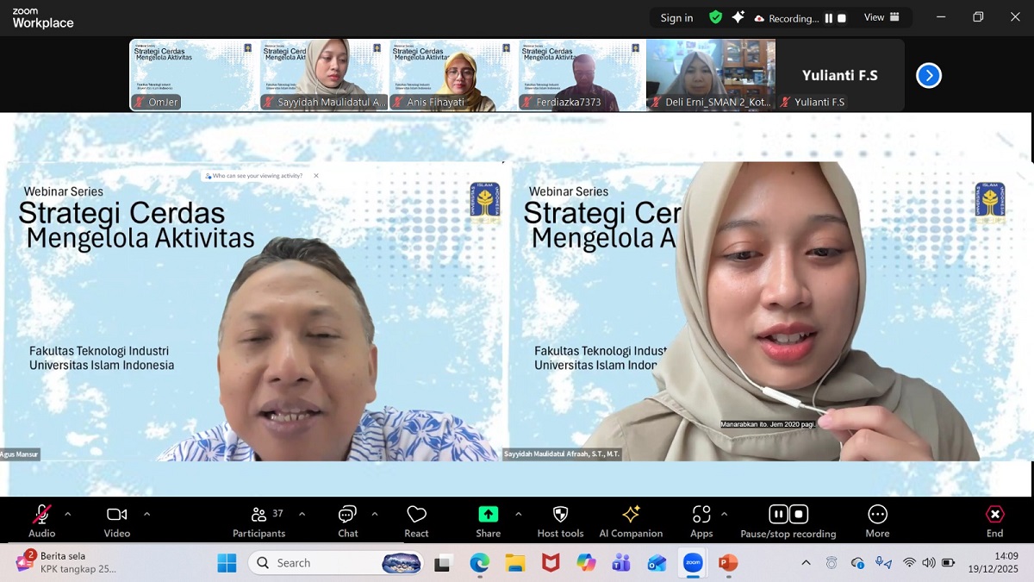Pause recording from the top title bar indicator
1034x582 pixels.
tap(828, 17)
